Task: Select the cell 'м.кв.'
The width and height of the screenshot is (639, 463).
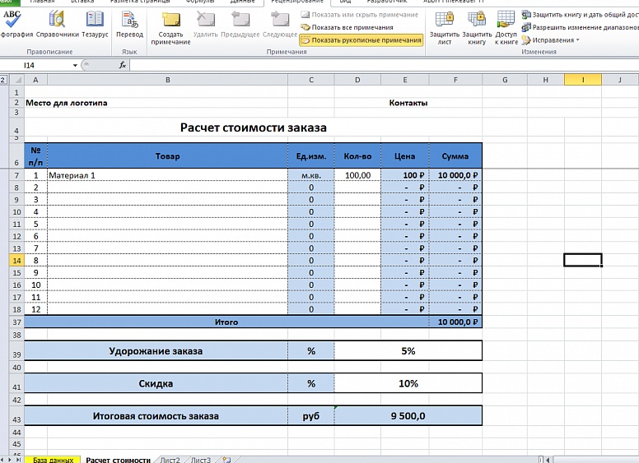Action: (x=311, y=175)
